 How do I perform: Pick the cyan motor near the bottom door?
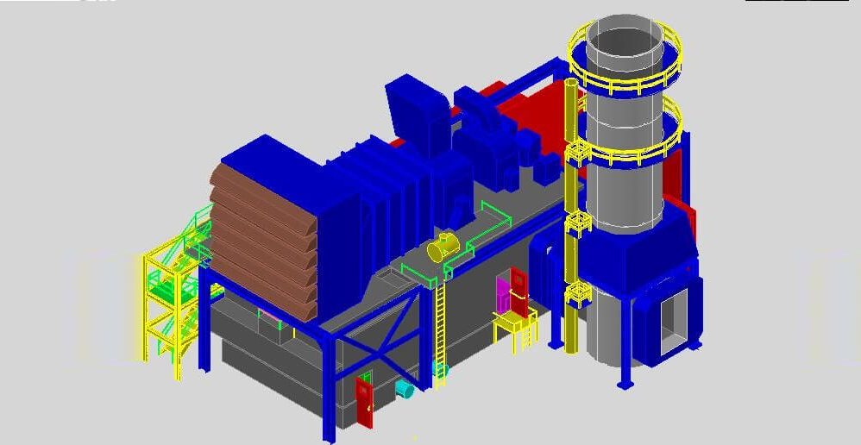(405, 389)
